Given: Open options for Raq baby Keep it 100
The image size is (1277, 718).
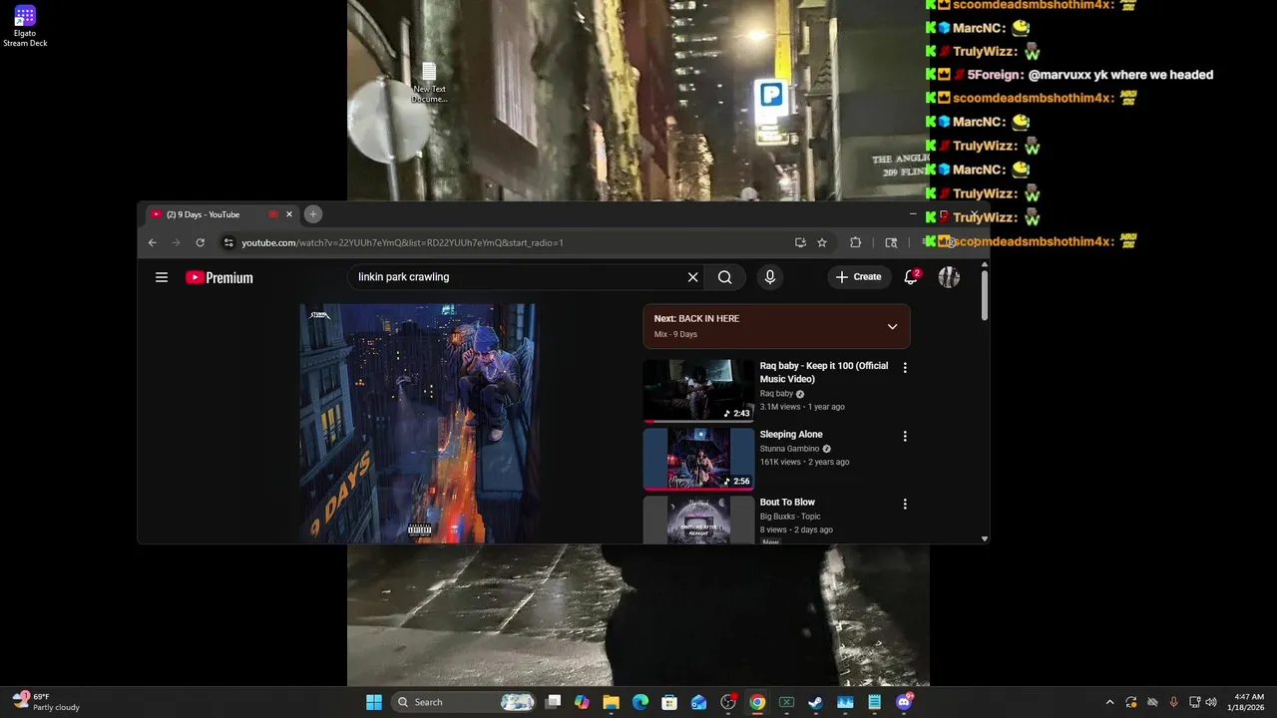Looking at the screenshot, I should click(x=905, y=368).
